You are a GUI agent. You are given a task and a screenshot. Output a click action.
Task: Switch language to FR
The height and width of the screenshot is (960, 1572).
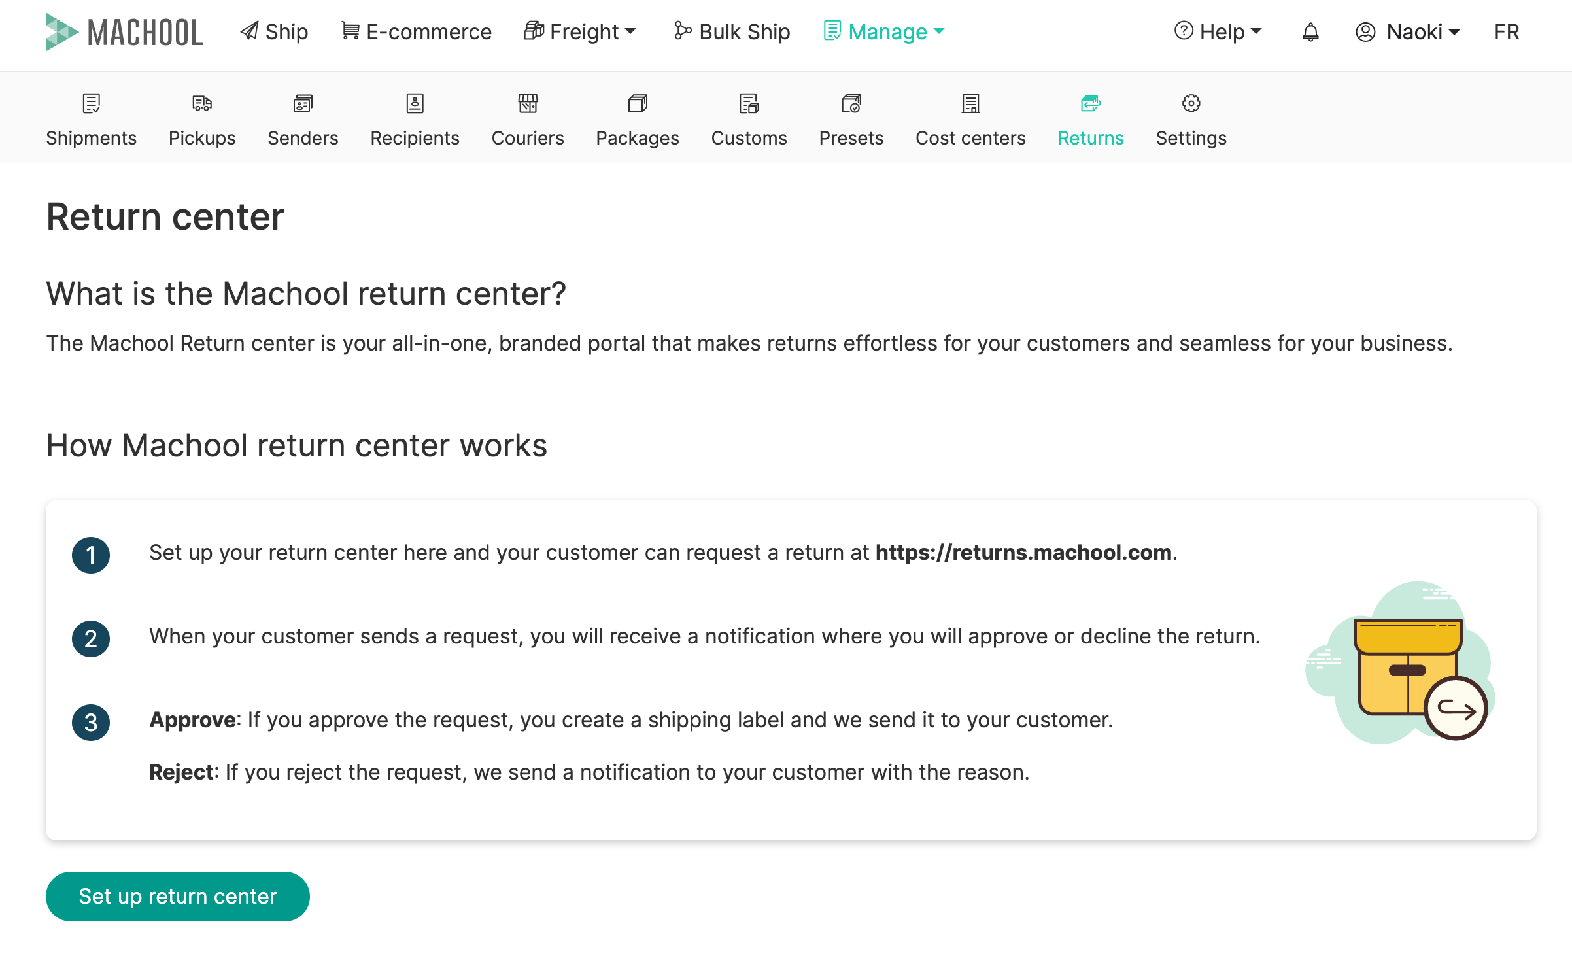tap(1506, 32)
